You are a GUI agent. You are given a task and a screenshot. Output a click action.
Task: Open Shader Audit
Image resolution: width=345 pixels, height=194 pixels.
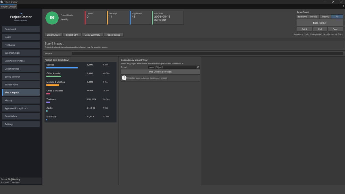click(x=21, y=84)
